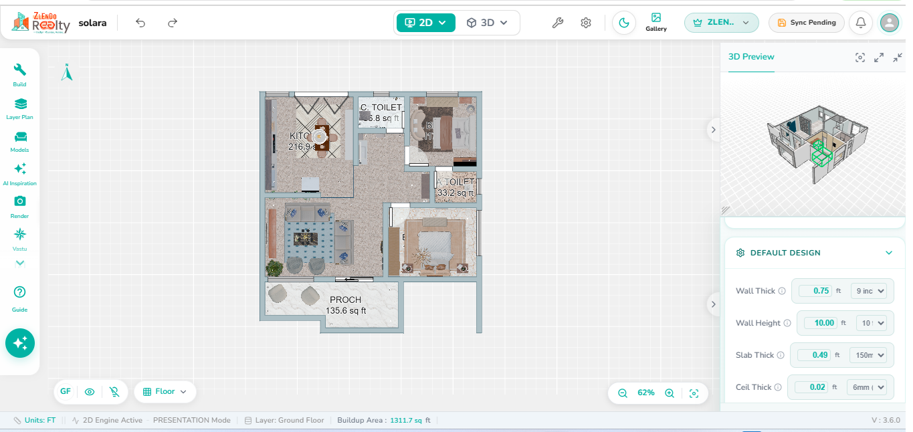This screenshot has height=432, width=913.
Task: Click the Sync Pending button
Action: [x=806, y=23]
